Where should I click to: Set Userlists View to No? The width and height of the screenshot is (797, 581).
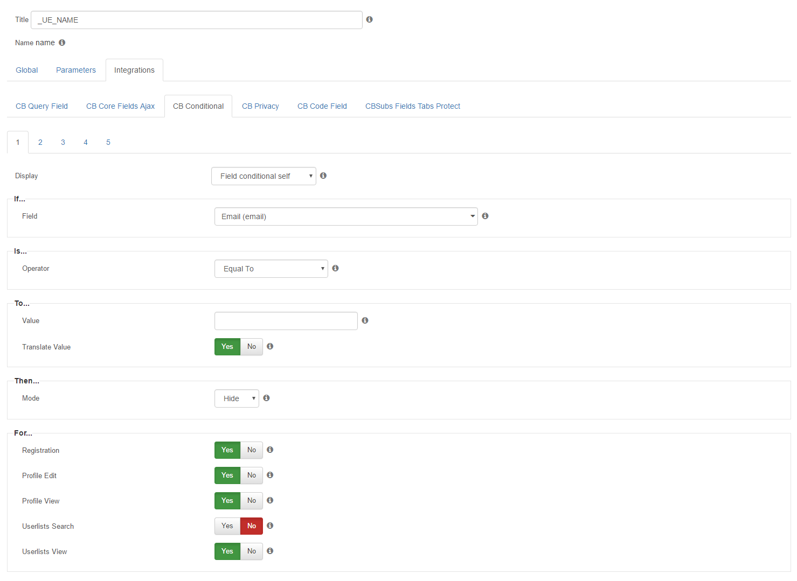tap(252, 551)
